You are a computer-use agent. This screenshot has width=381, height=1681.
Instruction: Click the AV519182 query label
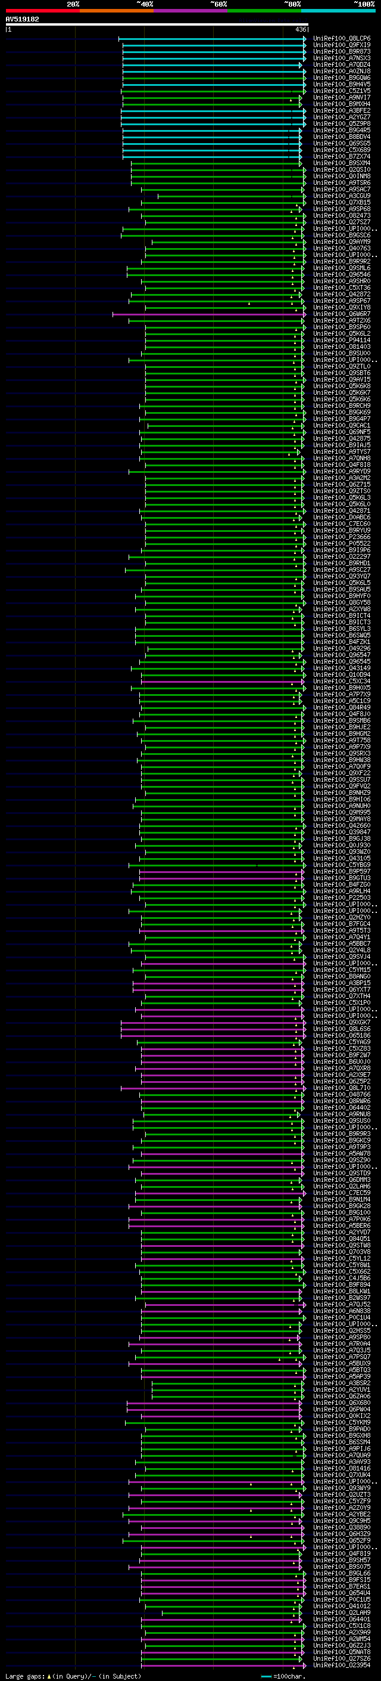click(x=22, y=19)
